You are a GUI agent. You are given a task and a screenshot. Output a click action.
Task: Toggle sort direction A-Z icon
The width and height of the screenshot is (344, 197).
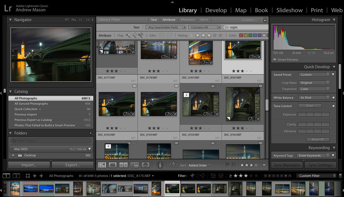pos(173,165)
